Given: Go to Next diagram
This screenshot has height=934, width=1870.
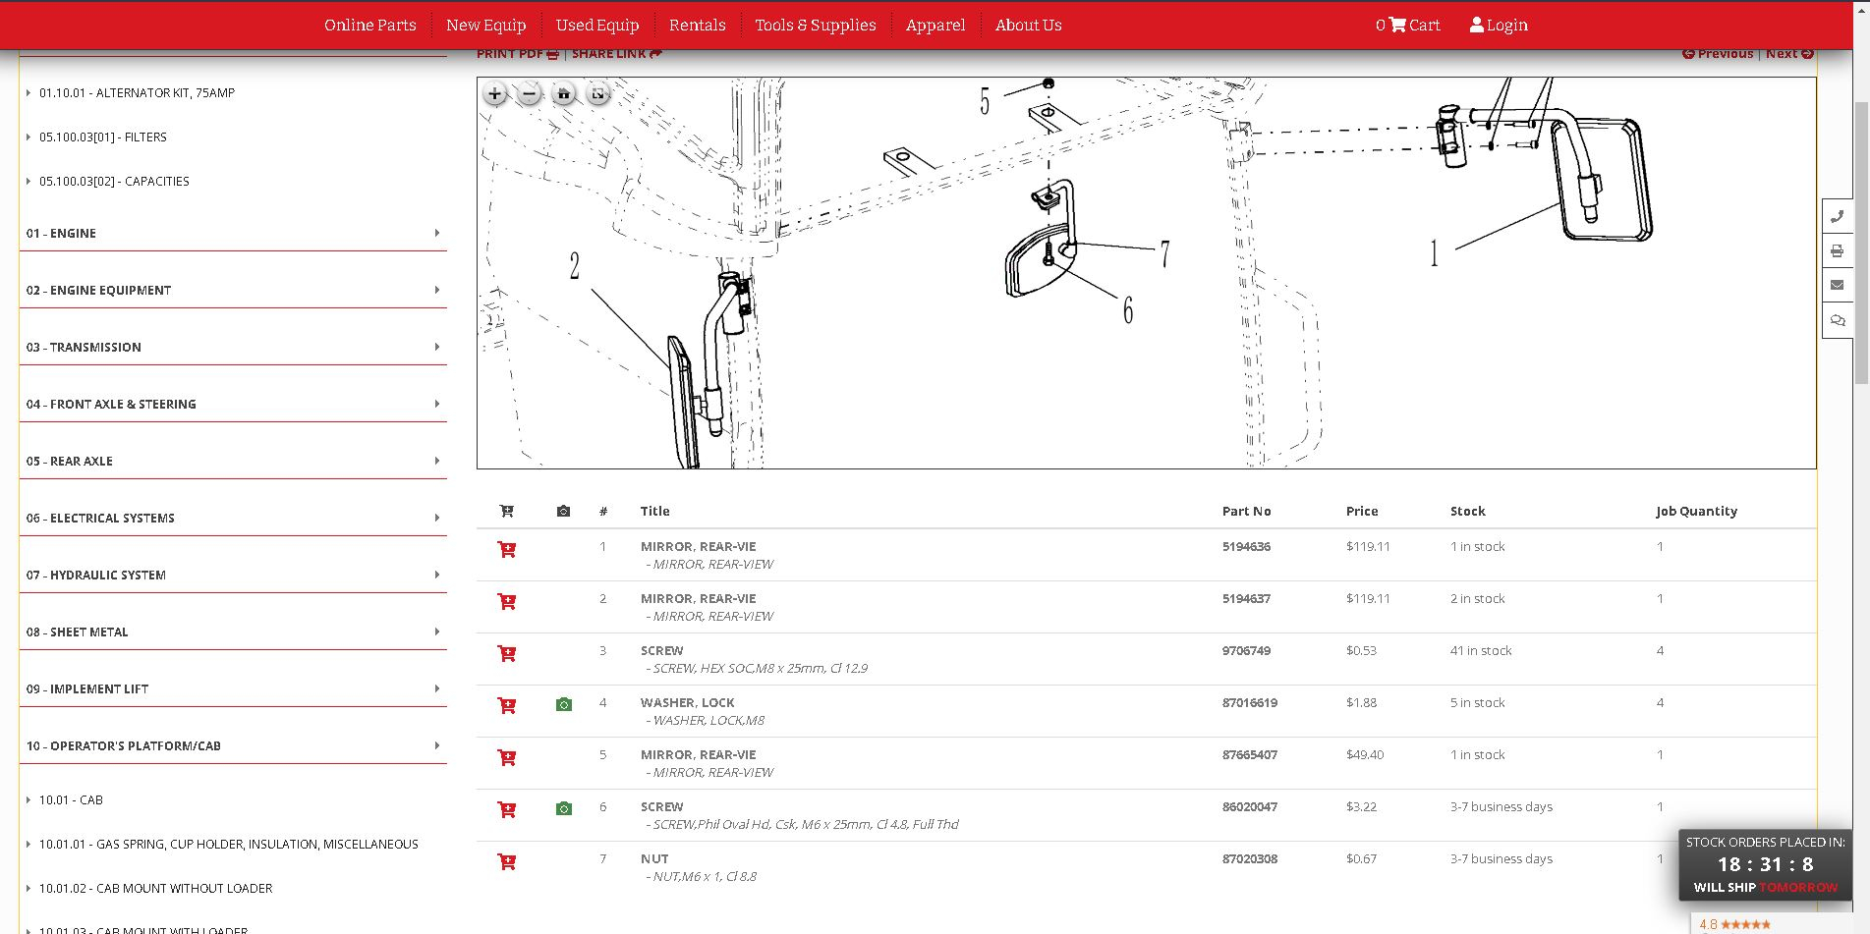Looking at the screenshot, I should pyautogui.click(x=1789, y=54).
